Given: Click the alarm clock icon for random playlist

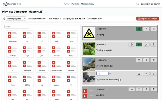Looking at the screenshot, I should coord(139,89).
